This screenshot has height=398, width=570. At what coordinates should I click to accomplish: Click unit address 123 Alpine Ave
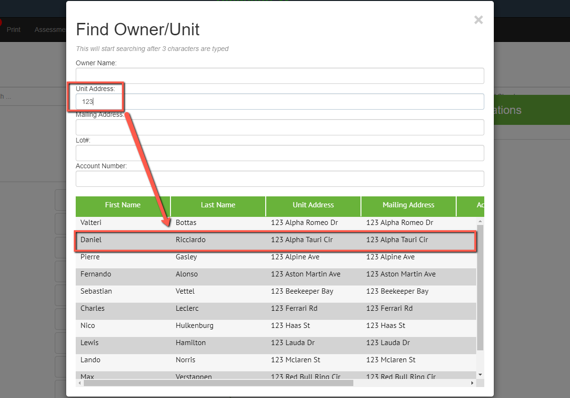coord(295,256)
